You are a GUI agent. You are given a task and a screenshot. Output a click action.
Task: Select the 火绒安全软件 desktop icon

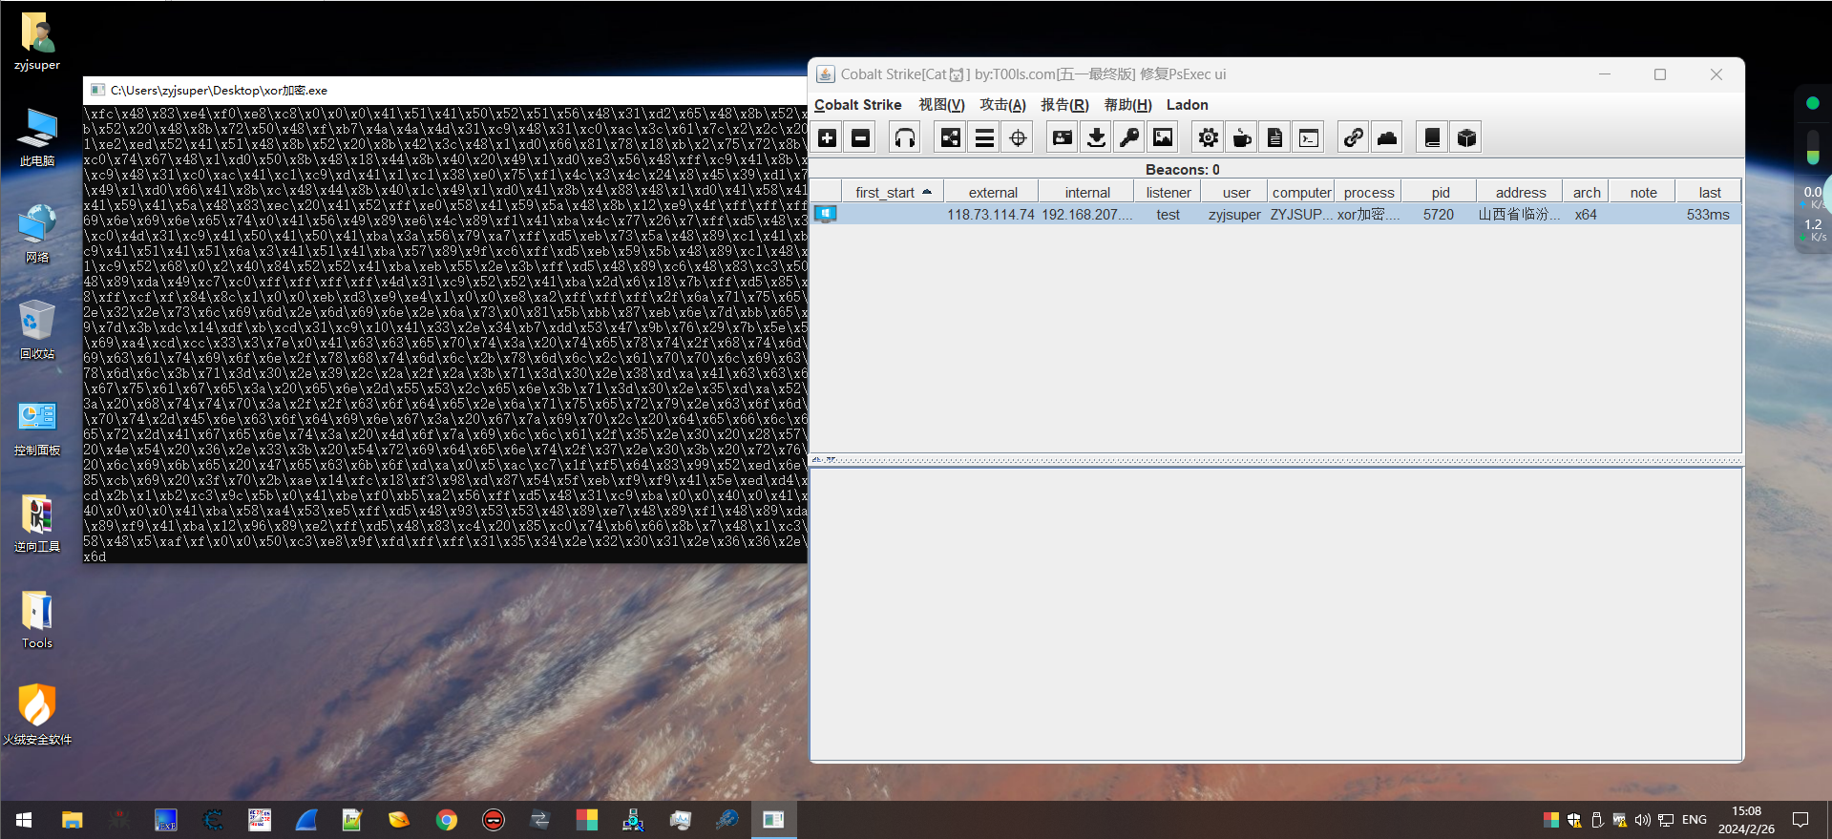(x=37, y=716)
